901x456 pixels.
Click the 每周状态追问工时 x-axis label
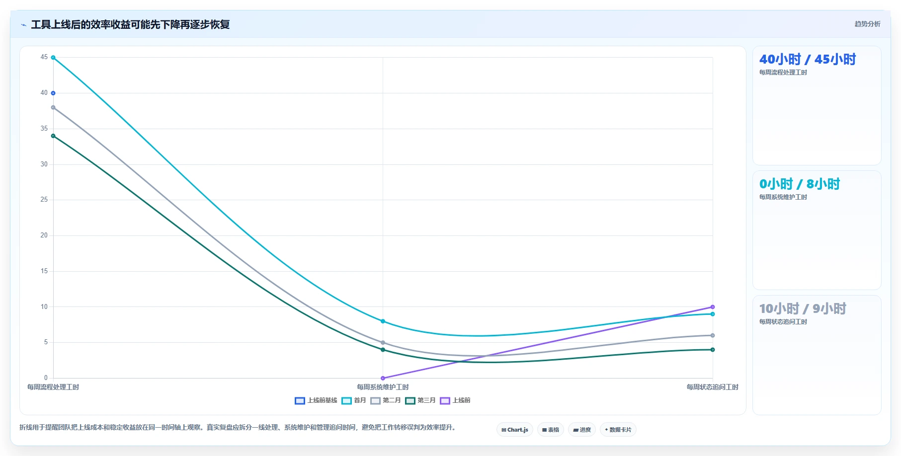point(713,387)
